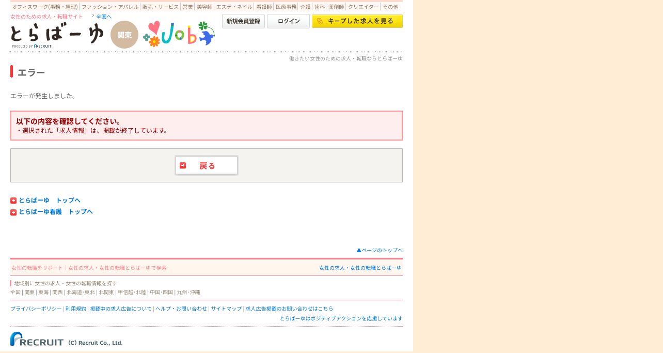The height and width of the screenshot is (353, 663).
Task: Open the その他 category link
Action: [390, 7]
